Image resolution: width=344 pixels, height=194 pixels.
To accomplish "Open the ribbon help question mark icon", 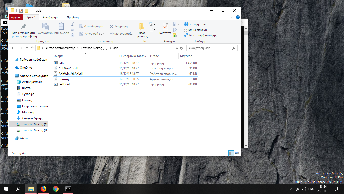I will (x=238, y=17).
